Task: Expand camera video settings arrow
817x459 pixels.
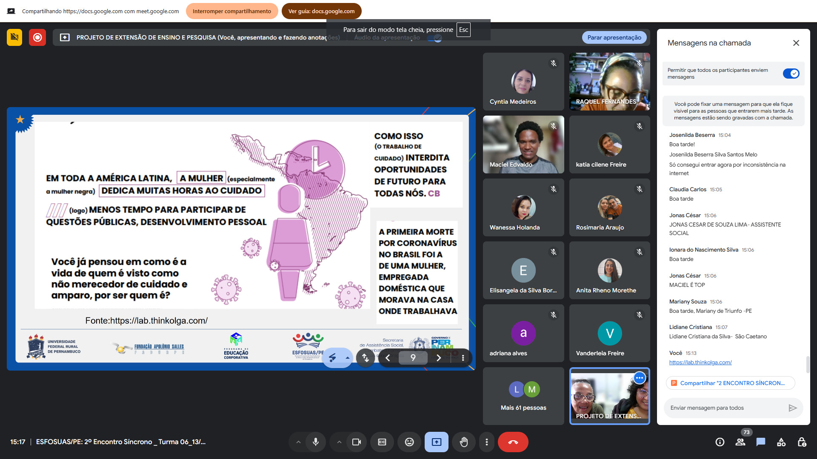Action: (x=339, y=442)
